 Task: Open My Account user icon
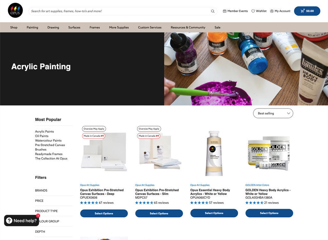[x=272, y=11]
